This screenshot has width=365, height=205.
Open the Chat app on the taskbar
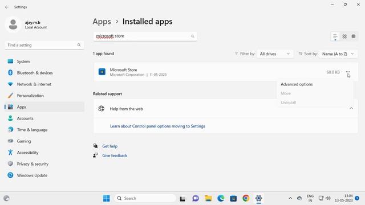tap(196, 198)
